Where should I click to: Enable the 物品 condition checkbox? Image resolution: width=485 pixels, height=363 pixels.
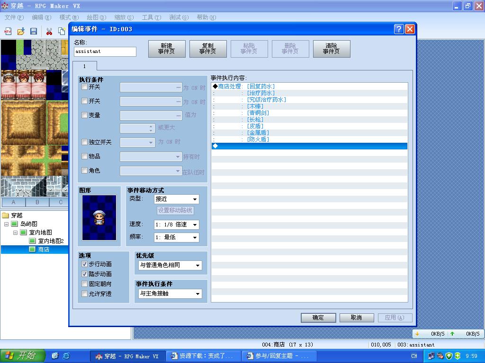pos(84,156)
